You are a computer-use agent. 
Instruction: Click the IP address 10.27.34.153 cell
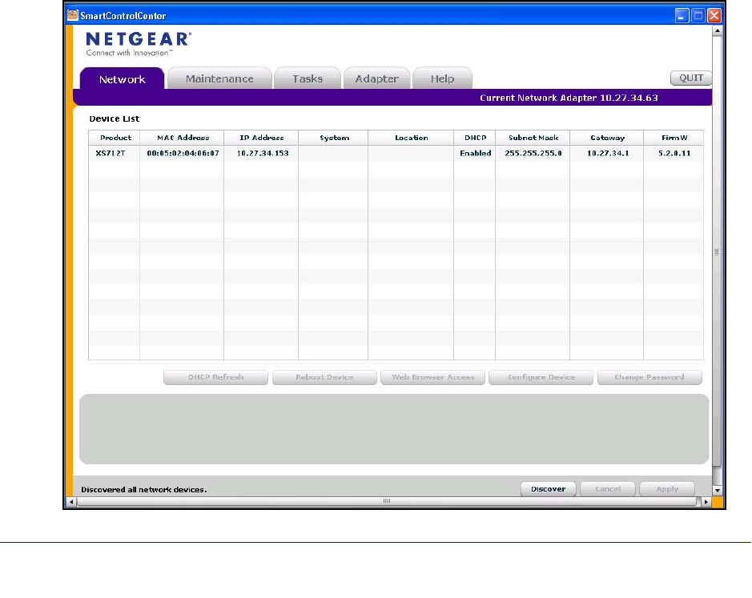click(263, 154)
